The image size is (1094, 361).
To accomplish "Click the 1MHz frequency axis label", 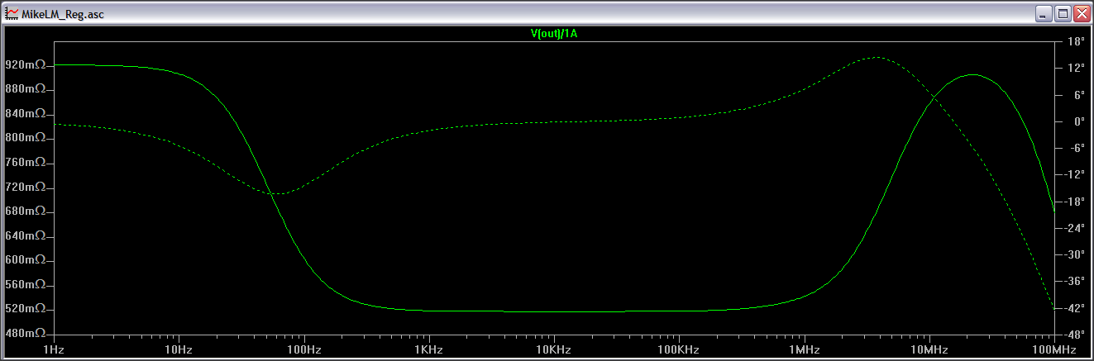I will coord(804,349).
